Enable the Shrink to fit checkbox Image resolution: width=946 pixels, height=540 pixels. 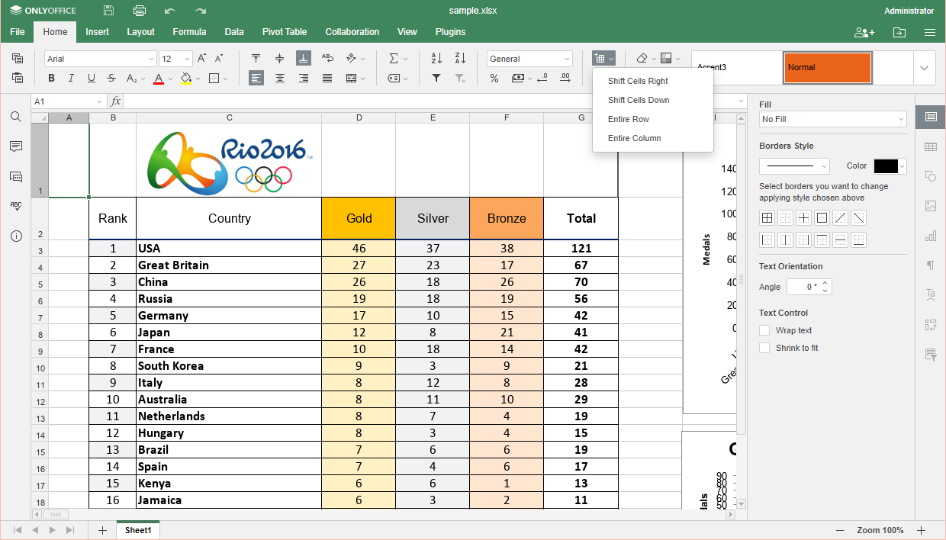pos(764,348)
